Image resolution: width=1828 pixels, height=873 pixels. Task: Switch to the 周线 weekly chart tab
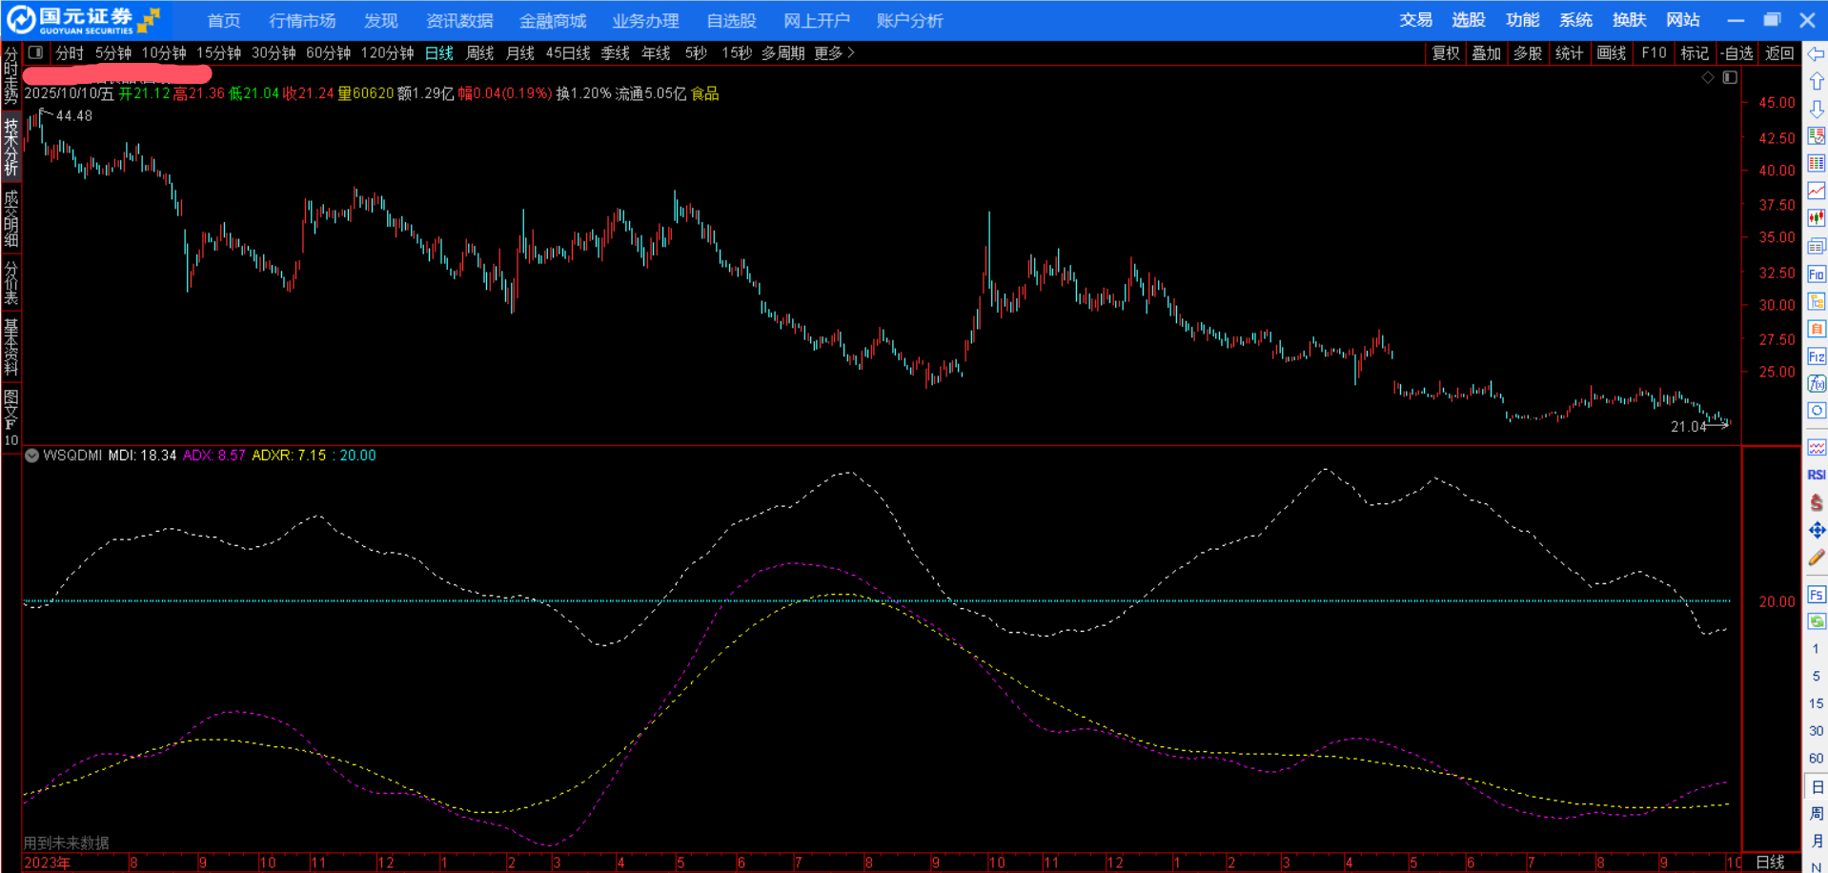click(479, 53)
